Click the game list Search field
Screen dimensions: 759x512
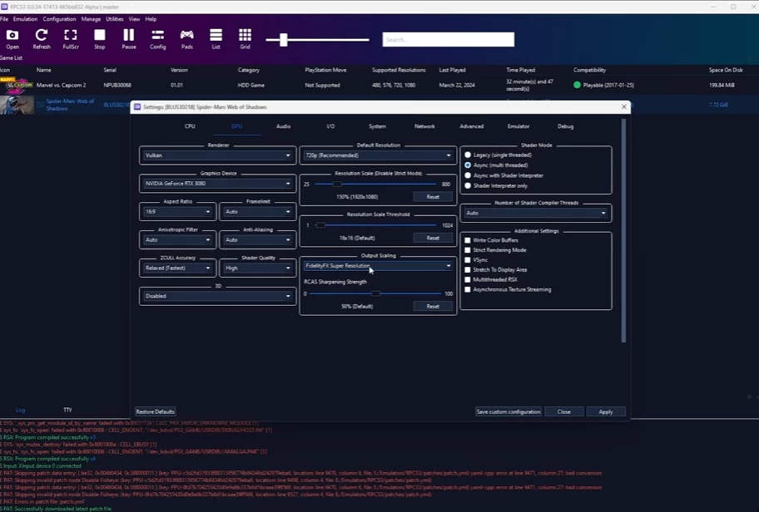tap(448, 39)
